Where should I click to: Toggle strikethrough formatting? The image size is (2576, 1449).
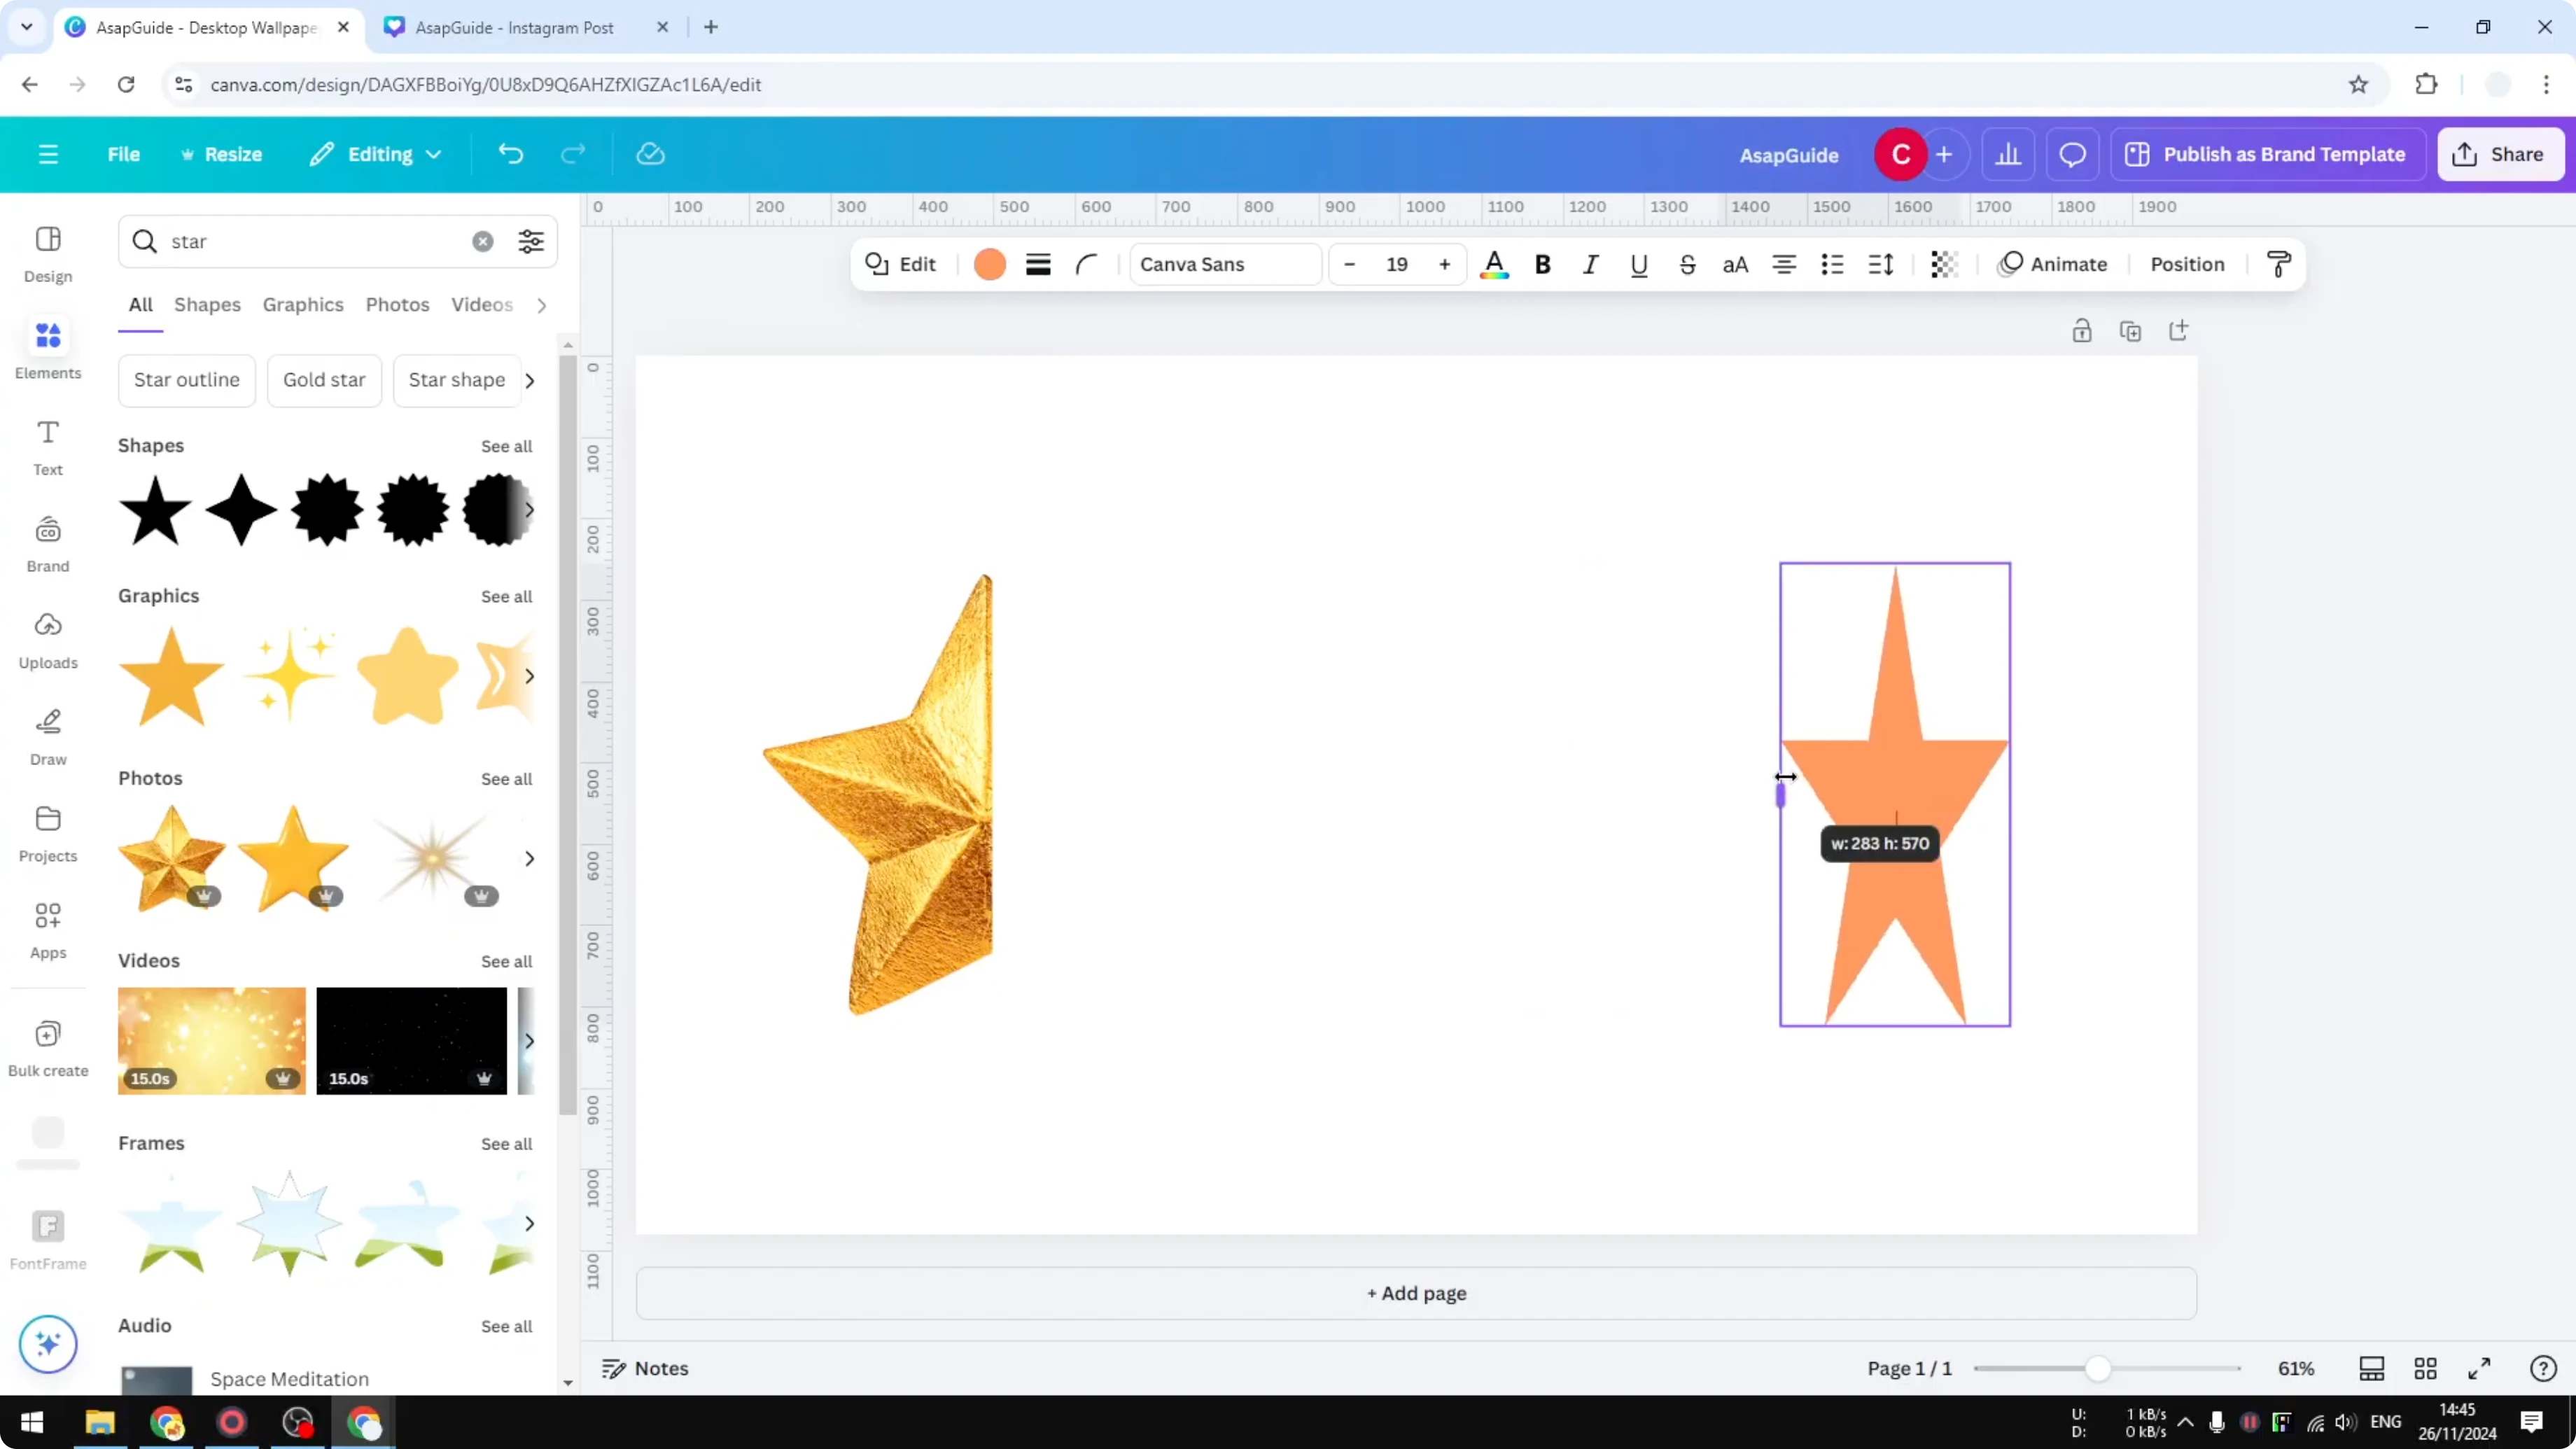click(x=1687, y=264)
